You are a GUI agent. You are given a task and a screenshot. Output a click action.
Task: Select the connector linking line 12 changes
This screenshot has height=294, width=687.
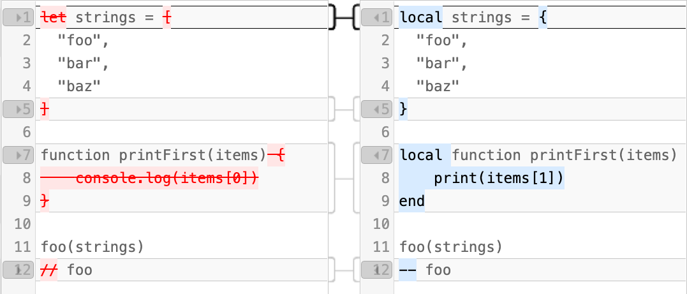344,270
